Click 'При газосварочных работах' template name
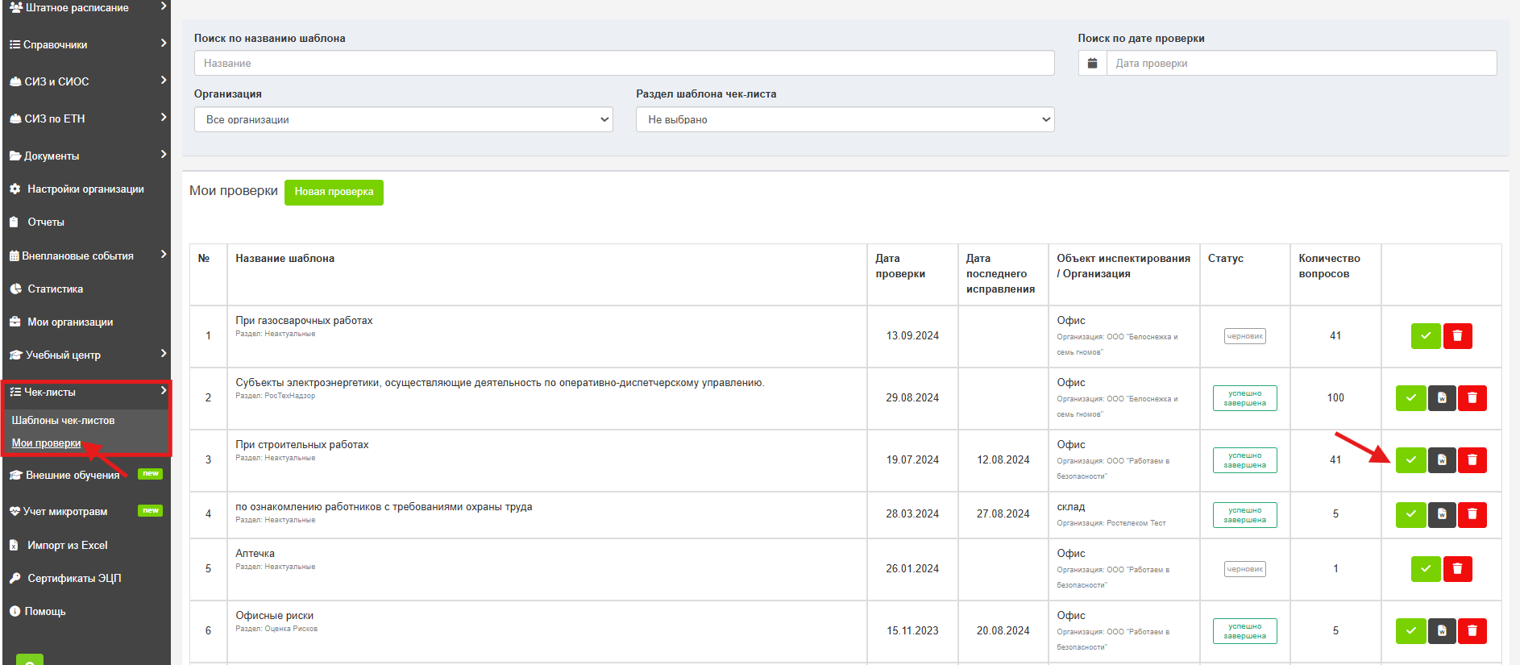This screenshot has height=665, width=1520. point(304,321)
